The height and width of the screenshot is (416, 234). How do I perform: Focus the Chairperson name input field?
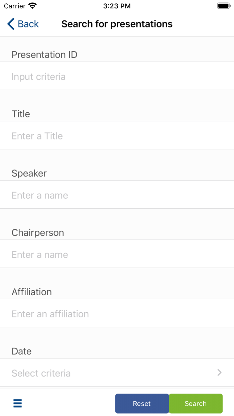pos(117,254)
